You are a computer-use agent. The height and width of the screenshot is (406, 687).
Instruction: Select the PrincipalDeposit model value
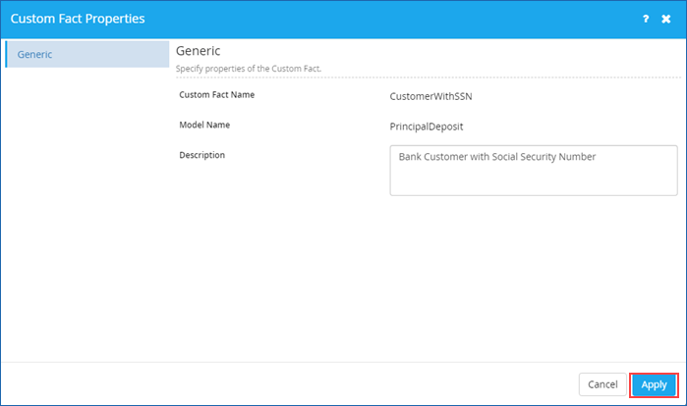tap(427, 127)
